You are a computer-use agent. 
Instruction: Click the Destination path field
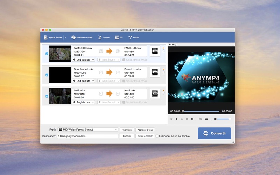(88, 136)
